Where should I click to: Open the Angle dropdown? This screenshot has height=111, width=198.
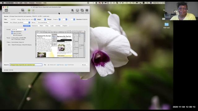(x=44, y=19)
